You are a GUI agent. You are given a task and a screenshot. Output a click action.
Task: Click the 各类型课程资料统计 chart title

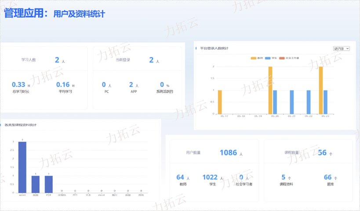(x=20, y=125)
